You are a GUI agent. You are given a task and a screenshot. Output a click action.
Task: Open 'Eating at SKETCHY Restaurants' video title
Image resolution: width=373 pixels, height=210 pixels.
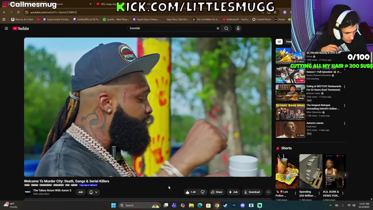[324, 88]
